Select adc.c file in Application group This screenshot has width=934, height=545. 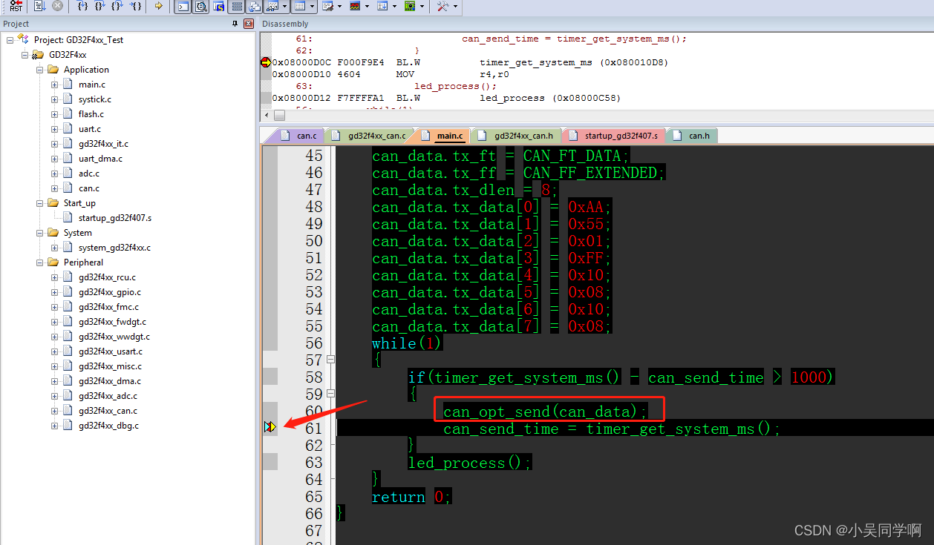pyautogui.click(x=89, y=174)
